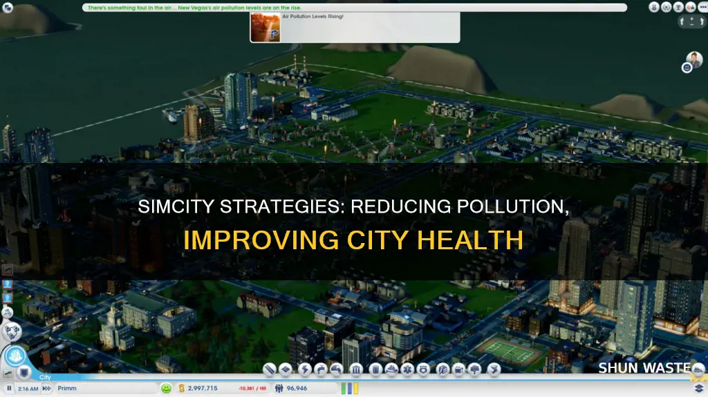This screenshot has height=397, width=708.
Task: Open the Sewage menu
Action: [337, 369]
